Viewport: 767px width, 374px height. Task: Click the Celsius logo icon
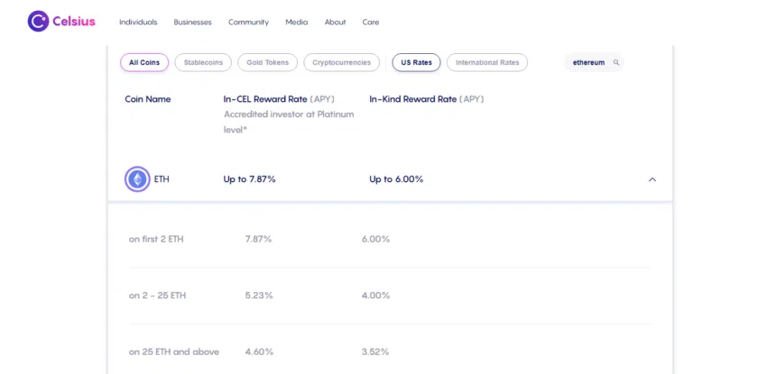point(39,21)
